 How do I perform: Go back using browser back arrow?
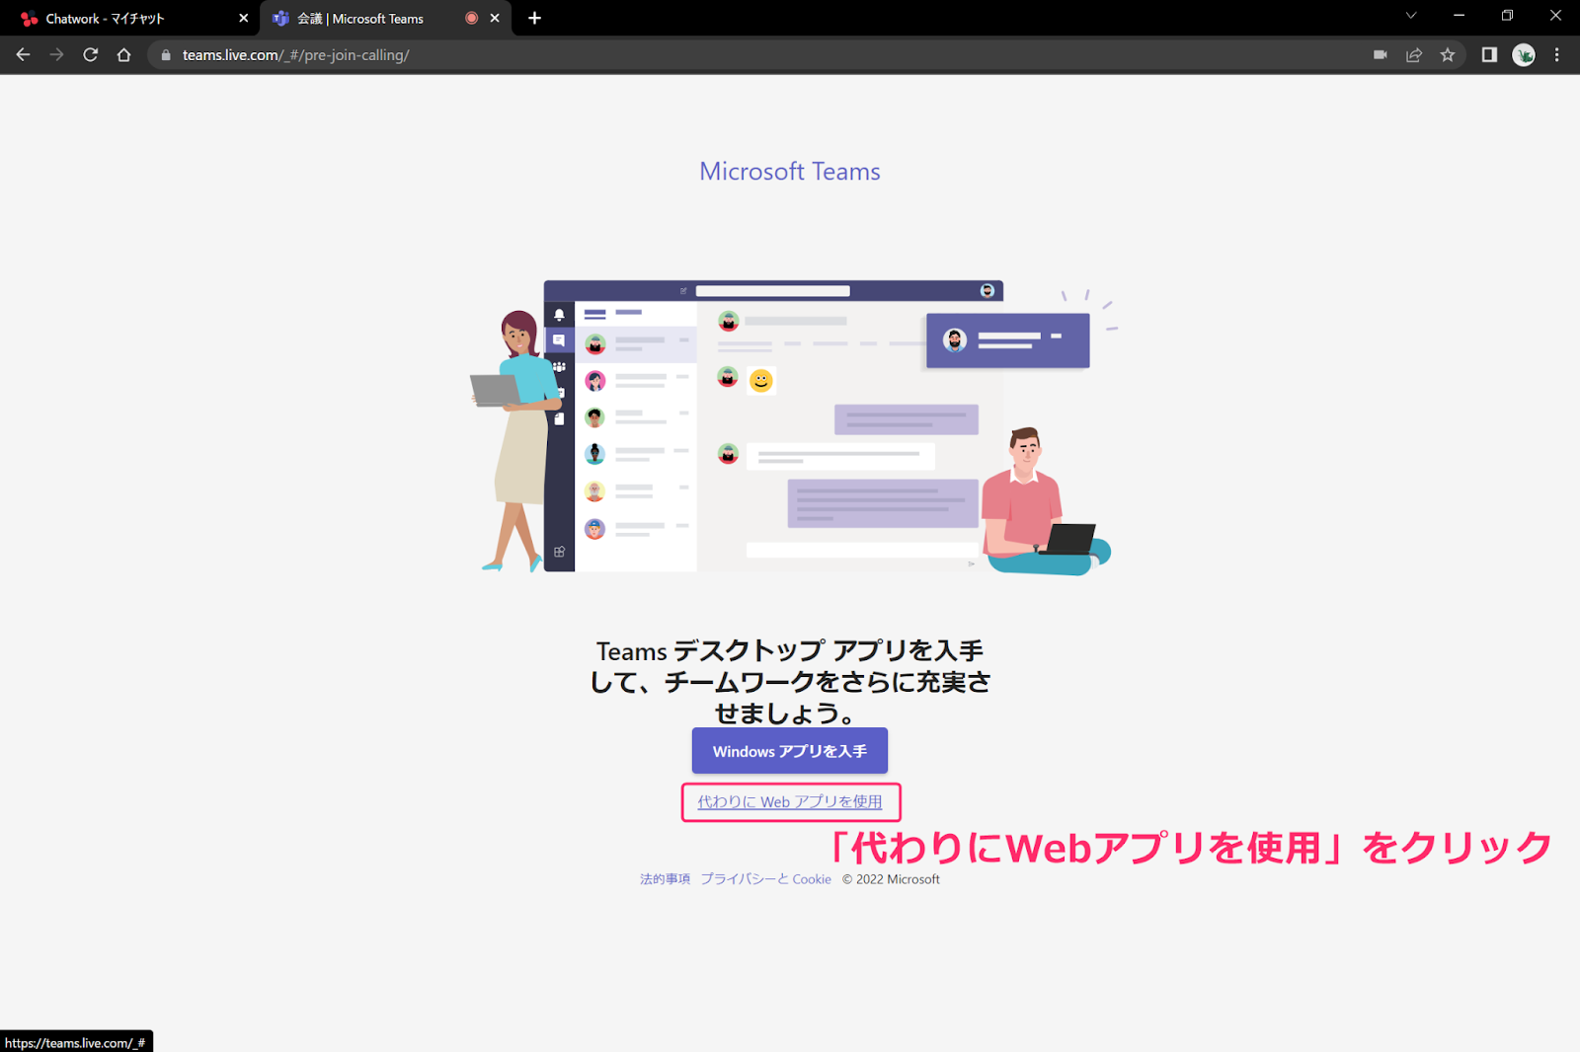[x=23, y=55]
